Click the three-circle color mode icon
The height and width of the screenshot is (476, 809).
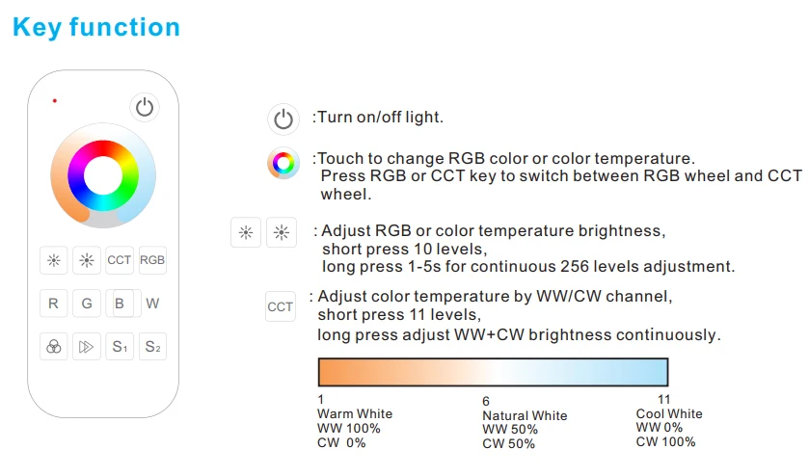(x=54, y=347)
